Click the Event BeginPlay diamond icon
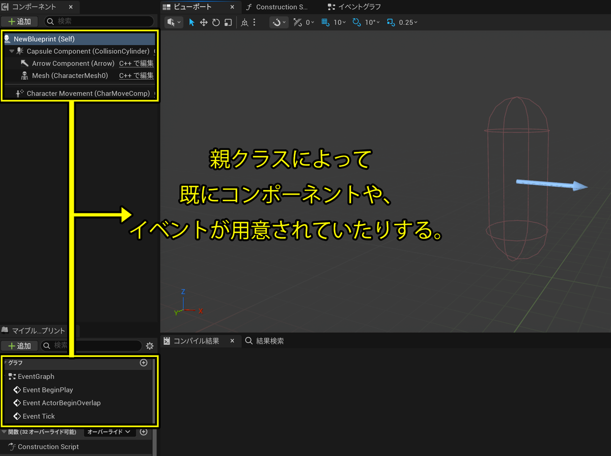The height and width of the screenshot is (456, 611). point(17,390)
